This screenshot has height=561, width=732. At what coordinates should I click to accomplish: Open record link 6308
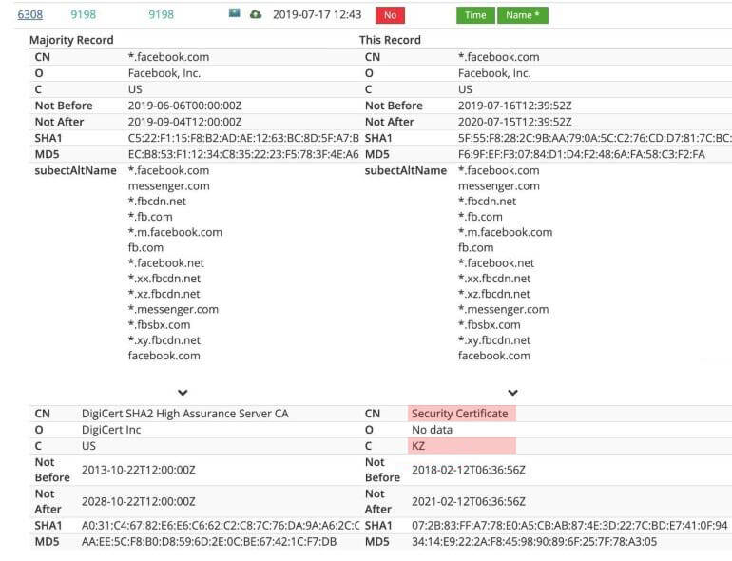pyautogui.click(x=29, y=14)
